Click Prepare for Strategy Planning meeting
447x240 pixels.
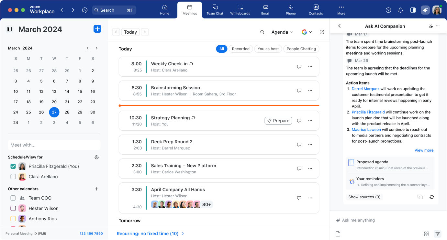[278, 120]
